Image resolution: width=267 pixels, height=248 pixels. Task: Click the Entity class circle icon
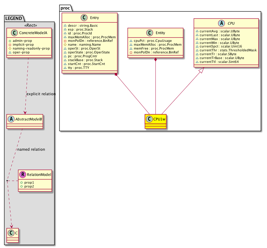click(x=148, y=33)
